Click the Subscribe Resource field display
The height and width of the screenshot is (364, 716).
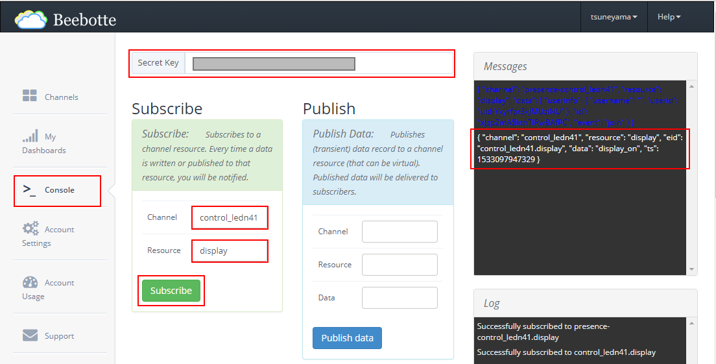click(229, 250)
